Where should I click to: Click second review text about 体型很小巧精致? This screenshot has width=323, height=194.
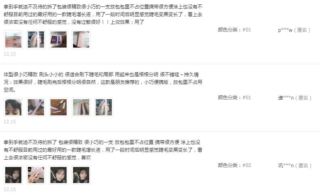(x=103, y=82)
